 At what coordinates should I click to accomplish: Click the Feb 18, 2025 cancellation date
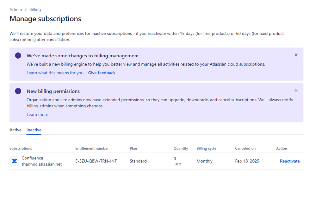247,161
